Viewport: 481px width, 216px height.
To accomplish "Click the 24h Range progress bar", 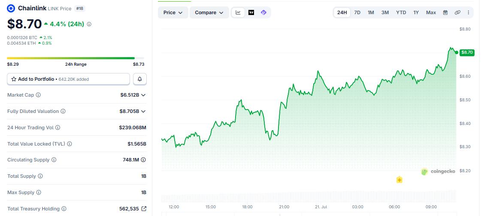I will pos(76,58).
